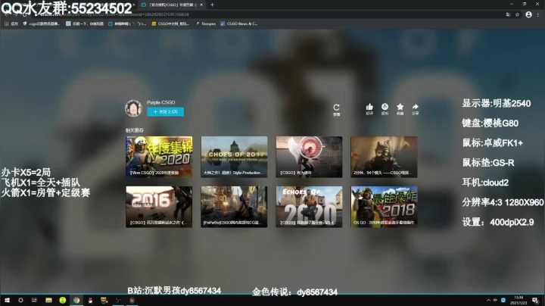Click the star favorite icon beside the coin
This screenshot has height=306, width=545.
(x=400, y=107)
